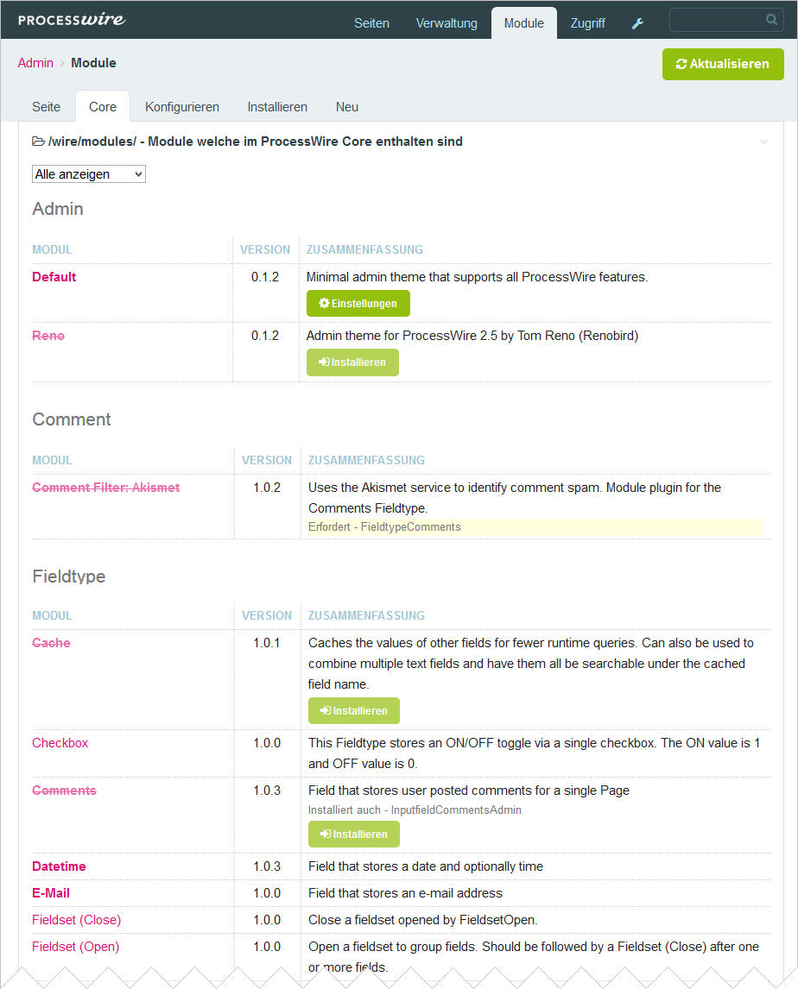Viewport: 798px width, 989px height.
Task: Collapse the /wire/modules/ section chevron
Action: 764,142
